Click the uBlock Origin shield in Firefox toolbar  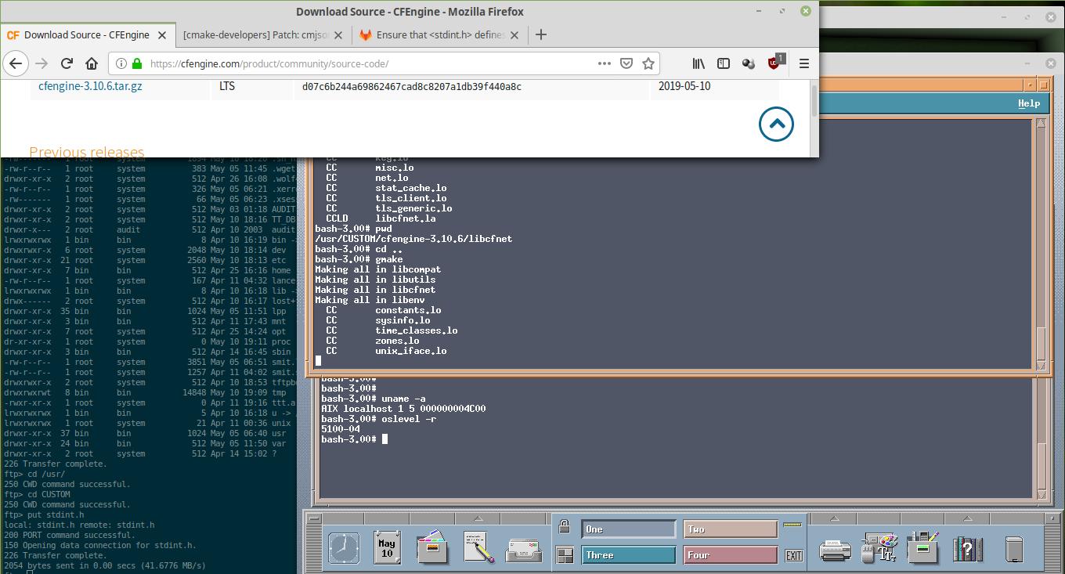click(774, 63)
